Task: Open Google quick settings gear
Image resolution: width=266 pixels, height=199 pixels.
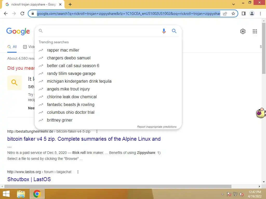Action: pyautogui.click(x=243, y=31)
